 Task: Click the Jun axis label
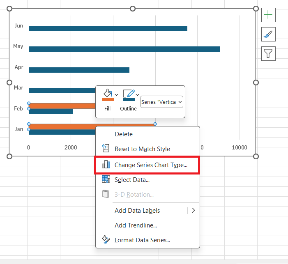click(19, 26)
